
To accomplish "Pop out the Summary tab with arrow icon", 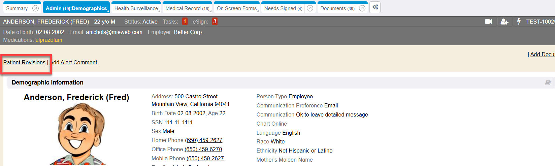I will (x=35, y=8).
